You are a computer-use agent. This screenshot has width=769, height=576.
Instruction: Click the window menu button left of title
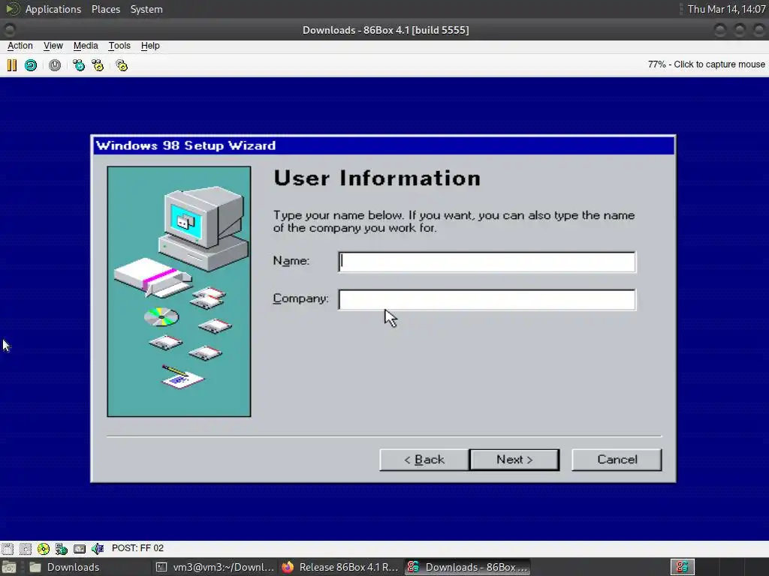[9, 30]
